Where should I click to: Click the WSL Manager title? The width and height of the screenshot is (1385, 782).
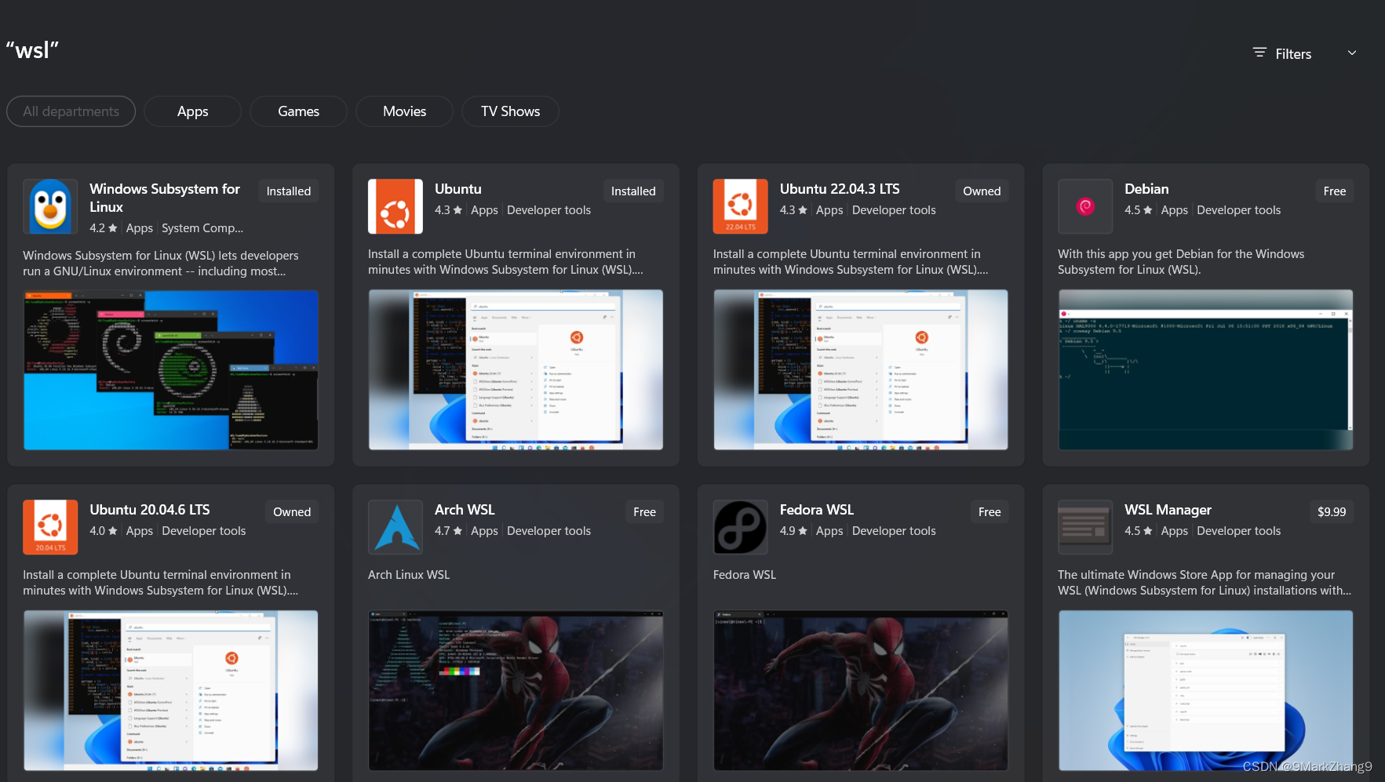click(x=1168, y=510)
